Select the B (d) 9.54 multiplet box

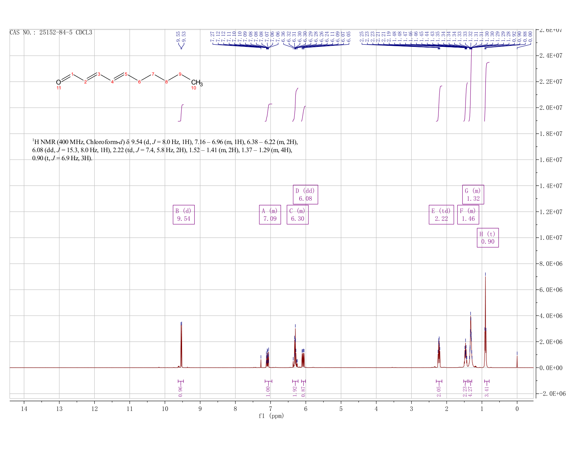(184, 214)
